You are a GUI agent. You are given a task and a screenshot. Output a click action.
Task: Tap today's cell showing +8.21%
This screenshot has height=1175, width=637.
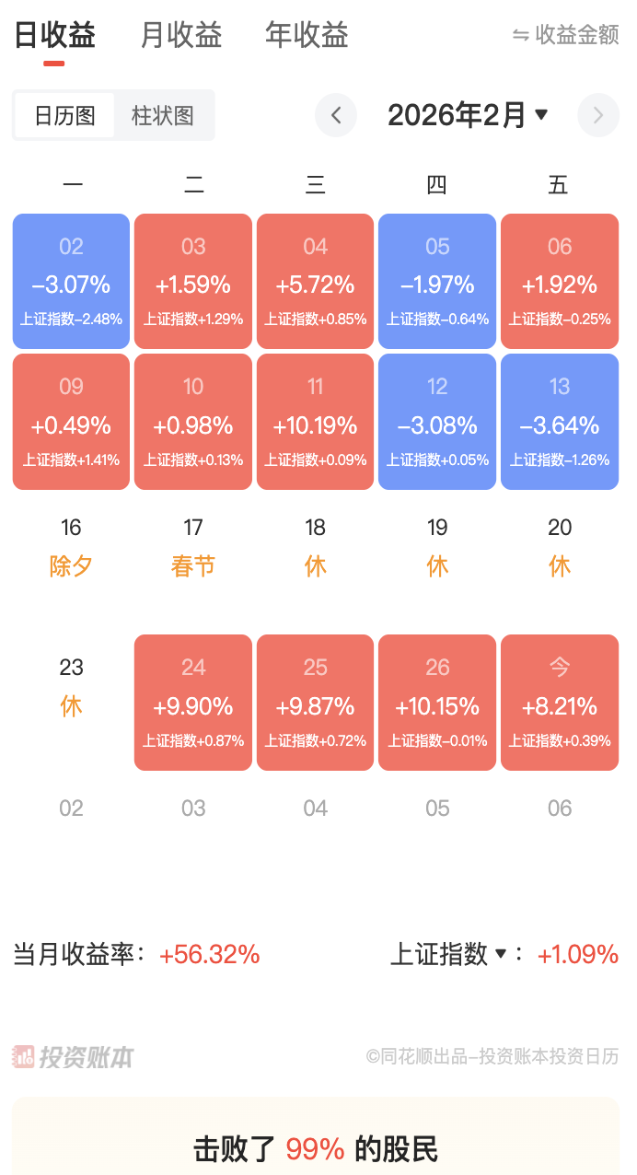560,703
